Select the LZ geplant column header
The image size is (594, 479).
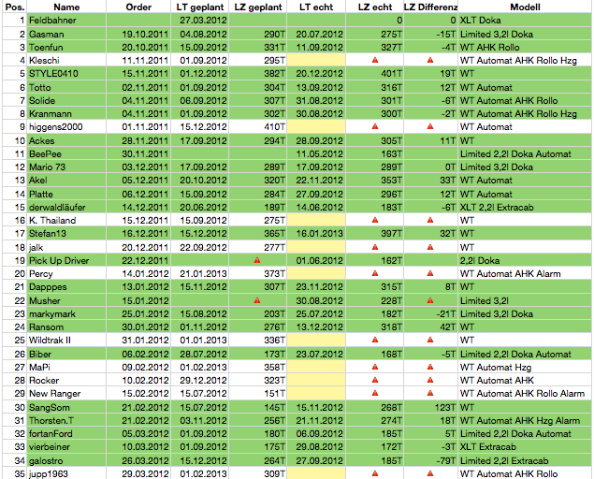pyautogui.click(x=258, y=7)
